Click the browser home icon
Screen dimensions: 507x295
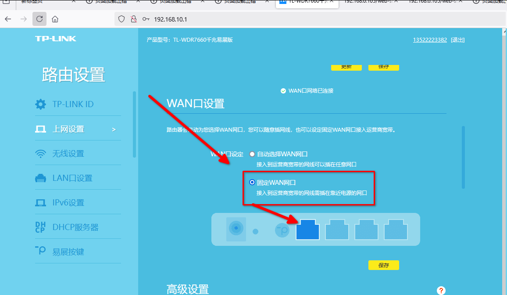pyautogui.click(x=55, y=19)
